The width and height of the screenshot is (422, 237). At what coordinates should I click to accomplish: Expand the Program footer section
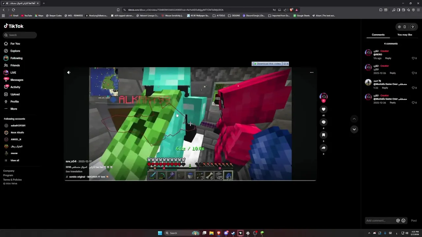(x=8, y=175)
